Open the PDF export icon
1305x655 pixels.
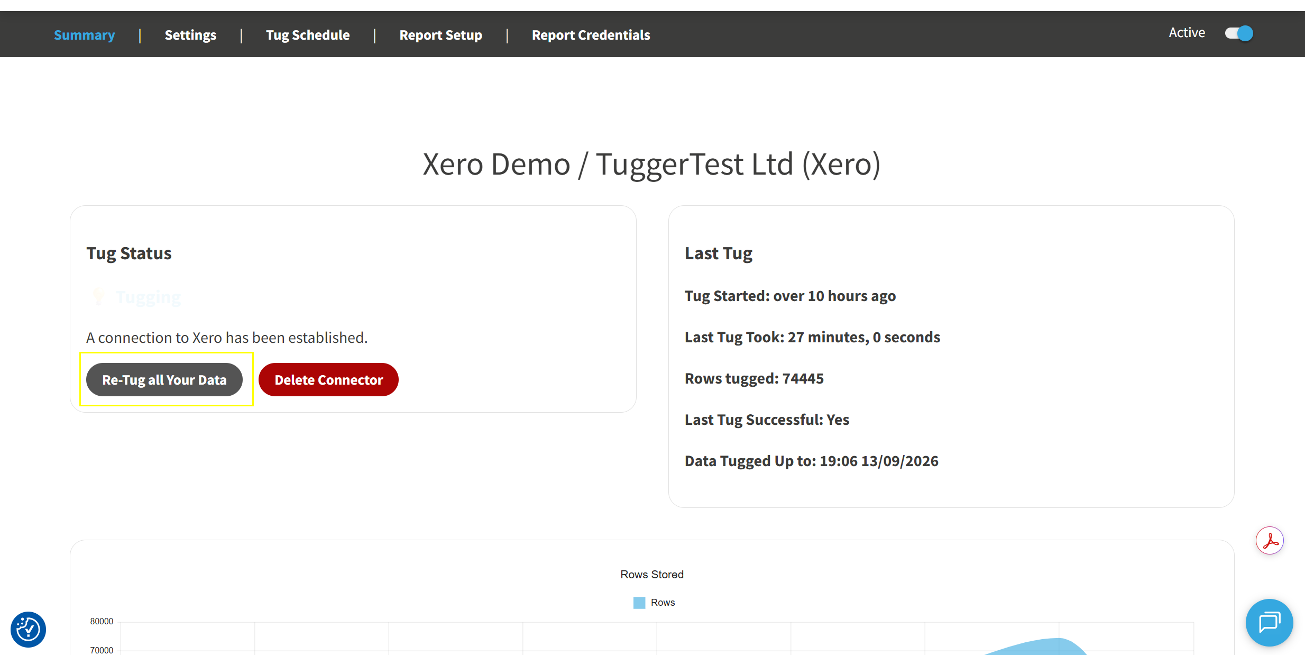point(1270,541)
